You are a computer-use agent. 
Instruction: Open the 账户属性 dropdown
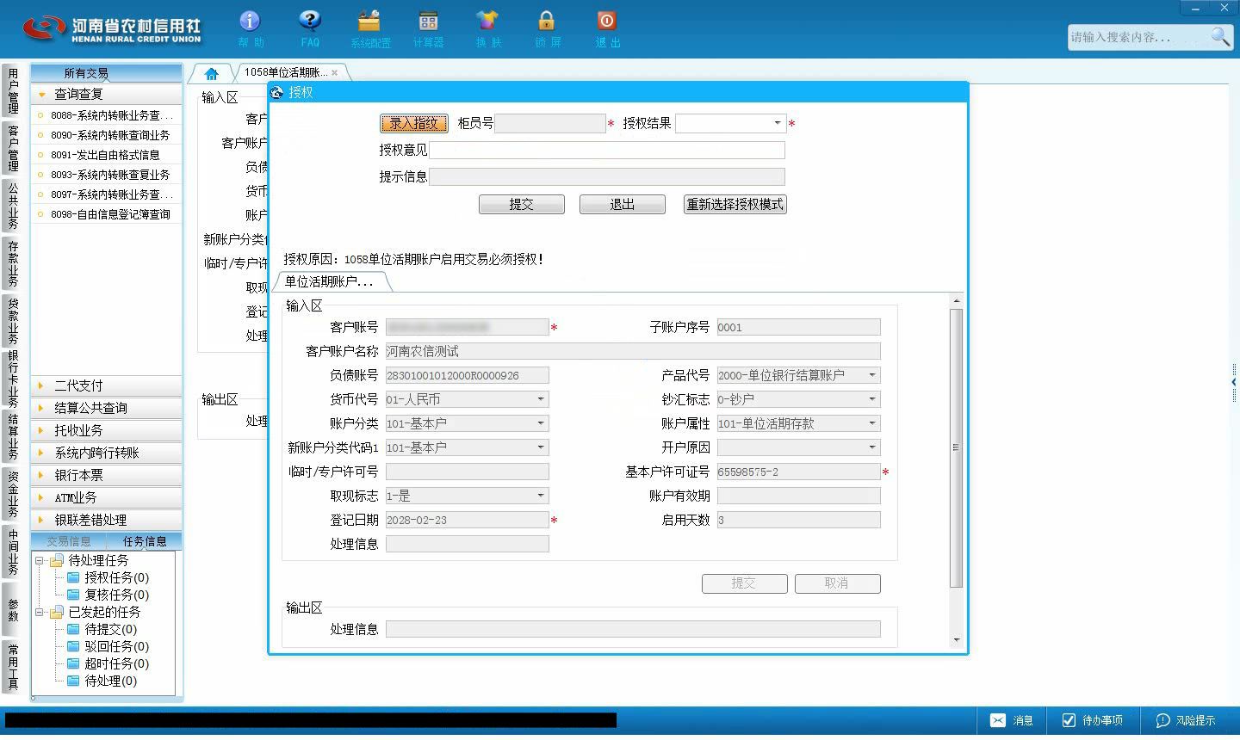871,423
